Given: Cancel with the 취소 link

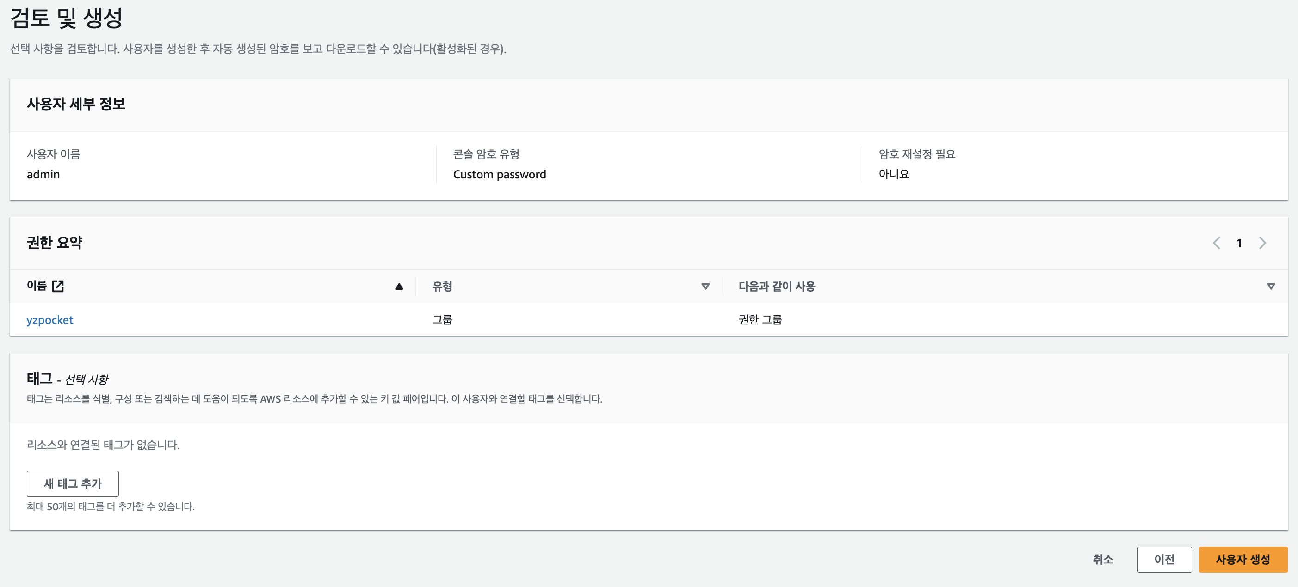Looking at the screenshot, I should coord(1102,559).
